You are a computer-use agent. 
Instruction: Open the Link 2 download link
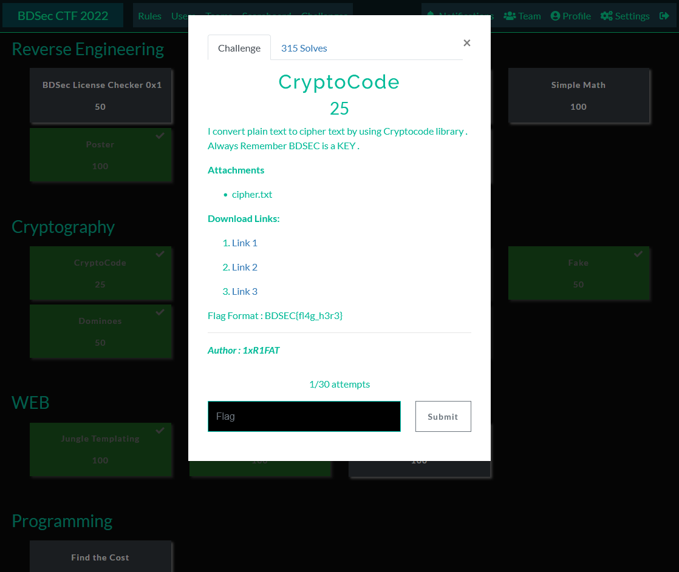245,267
